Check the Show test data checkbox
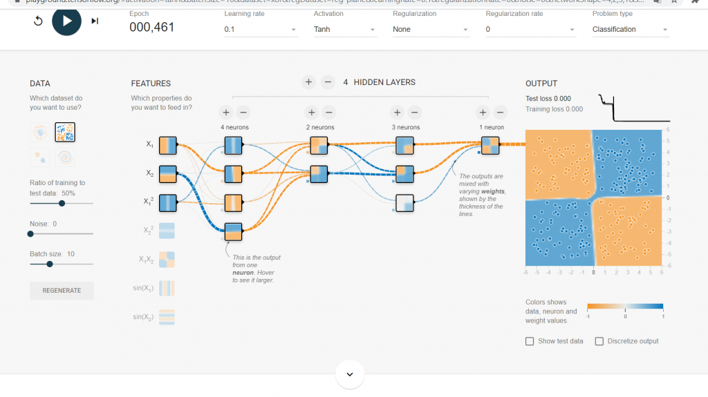The image size is (708, 397). (530, 341)
